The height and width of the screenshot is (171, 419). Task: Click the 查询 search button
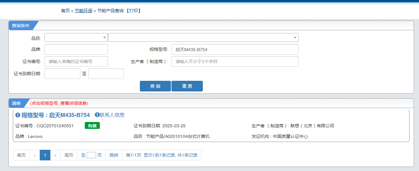coord(155,86)
